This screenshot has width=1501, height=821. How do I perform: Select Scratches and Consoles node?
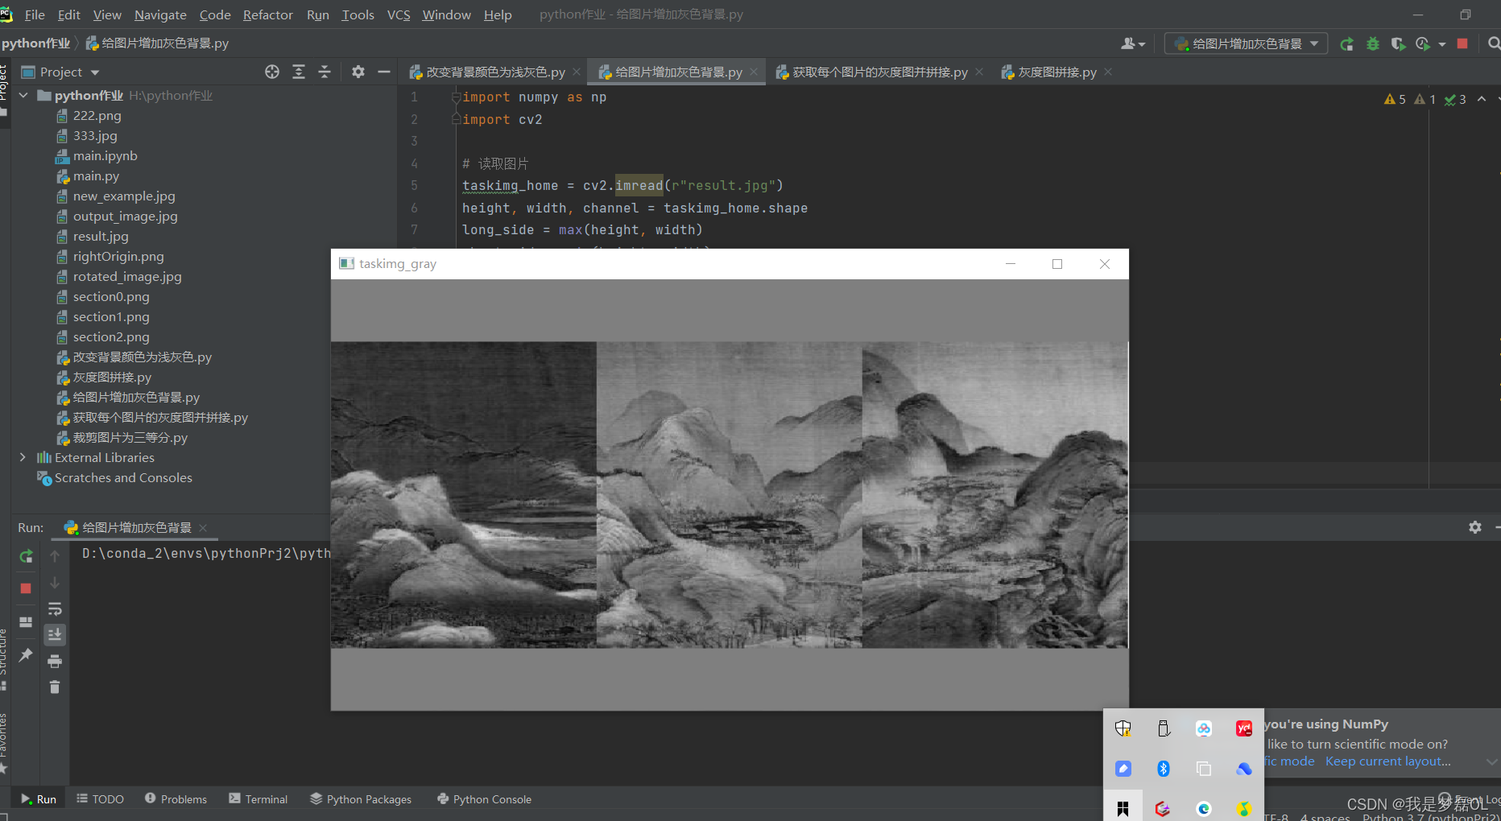pyautogui.click(x=123, y=477)
